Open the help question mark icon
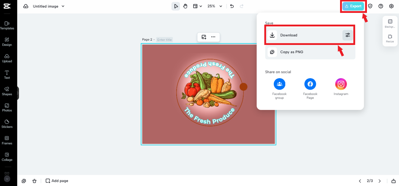The image size is (399, 186). (381, 6)
